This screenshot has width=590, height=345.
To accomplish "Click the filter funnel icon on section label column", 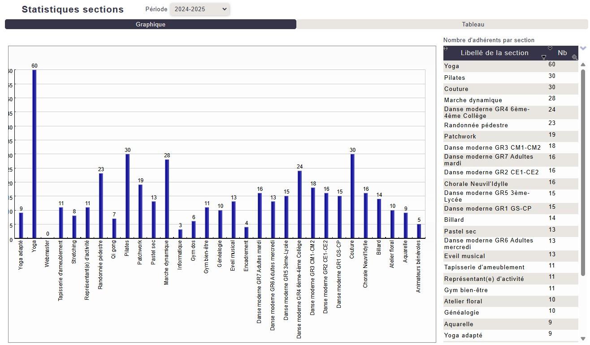I will 544,57.
